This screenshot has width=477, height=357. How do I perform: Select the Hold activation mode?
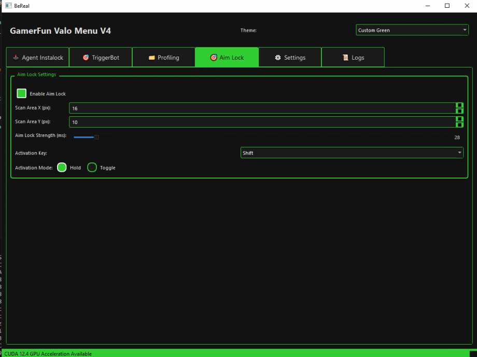point(62,167)
